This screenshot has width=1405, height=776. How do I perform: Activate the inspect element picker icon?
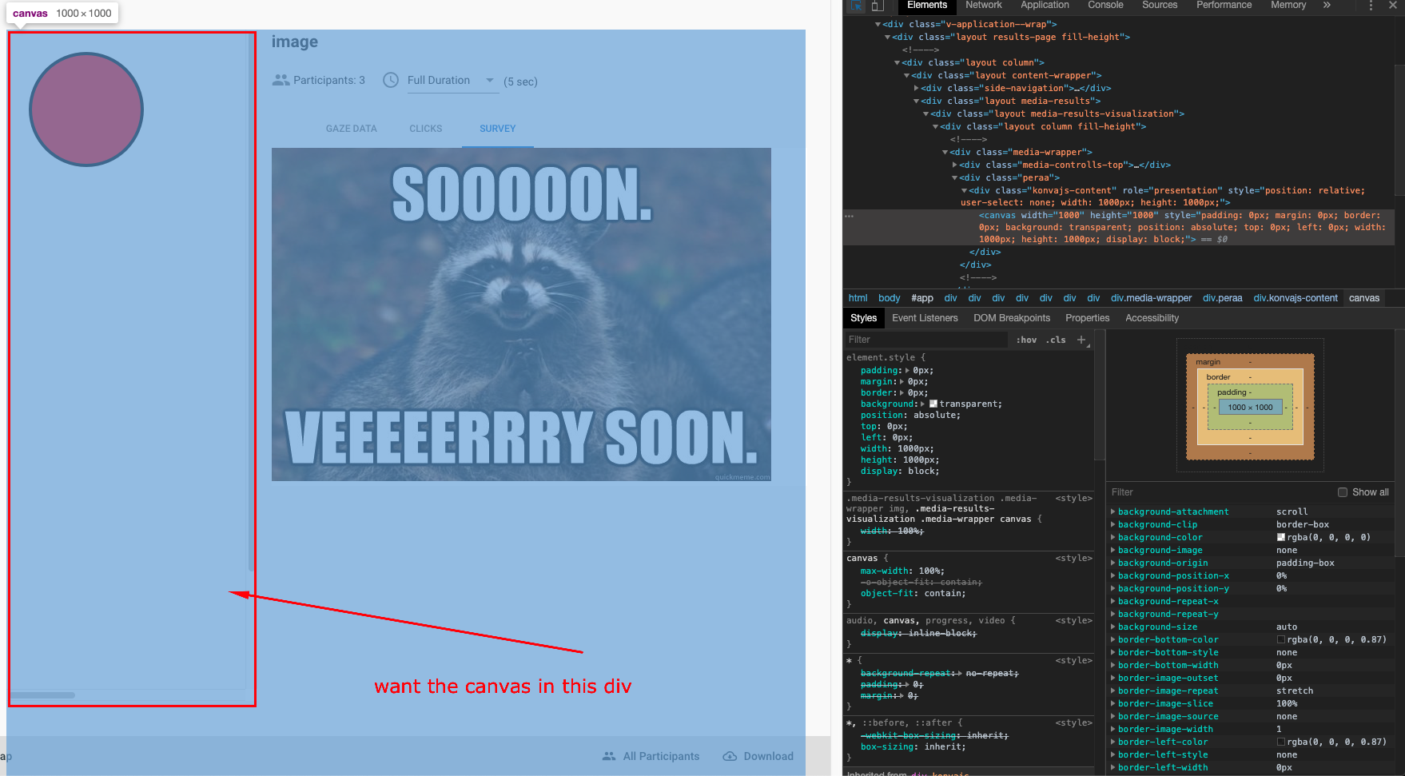(x=857, y=6)
